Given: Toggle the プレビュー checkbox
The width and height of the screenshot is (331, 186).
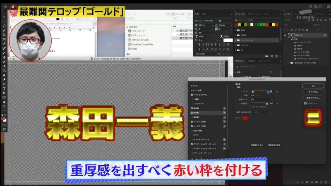Looking at the screenshot, I should tap(305, 103).
